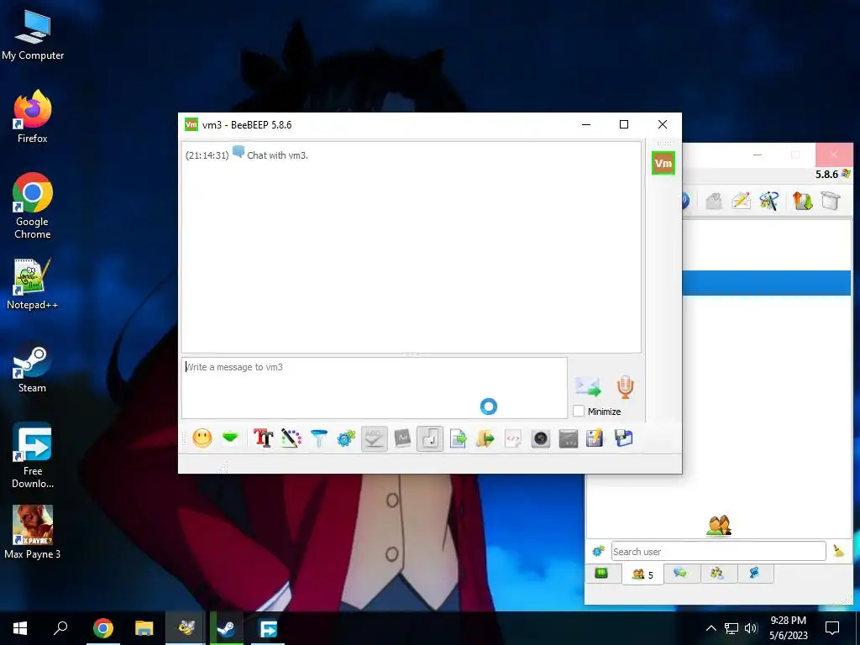Image resolution: width=860 pixels, height=645 pixels.
Task: Open the taskbar search magnifier
Action: [60, 627]
